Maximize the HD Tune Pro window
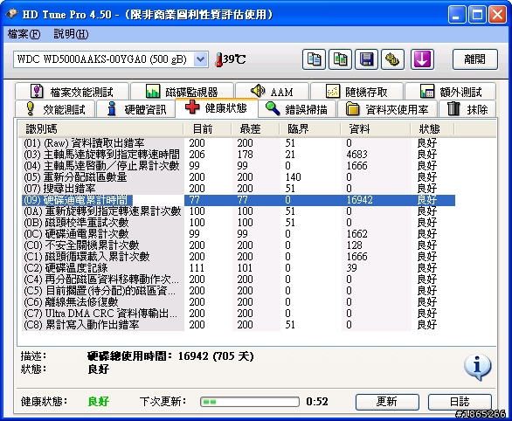512x421 pixels. click(477, 14)
